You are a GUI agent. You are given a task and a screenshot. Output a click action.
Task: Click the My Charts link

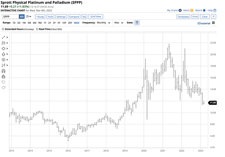coord(172,10)
